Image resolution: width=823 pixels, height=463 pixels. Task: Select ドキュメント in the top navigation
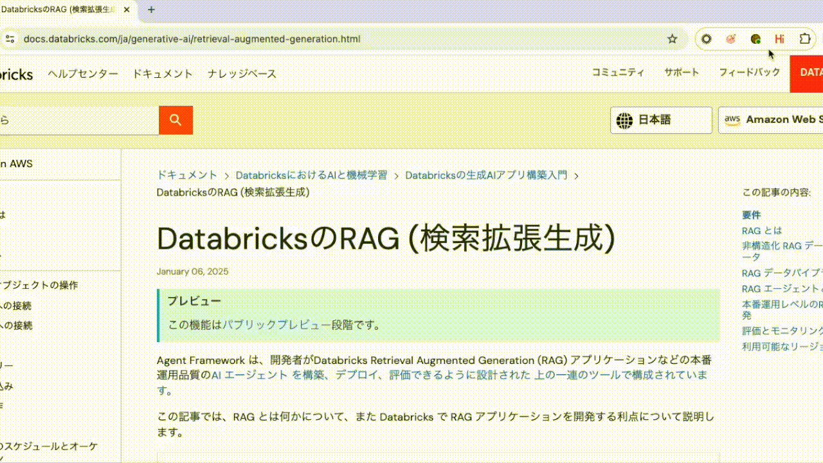pyautogui.click(x=162, y=73)
